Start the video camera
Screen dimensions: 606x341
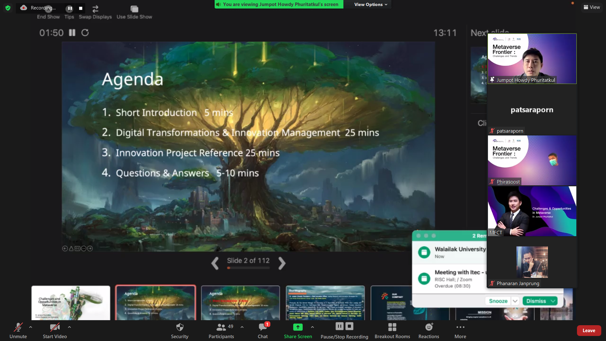pyautogui.click(x=55, y=331)
